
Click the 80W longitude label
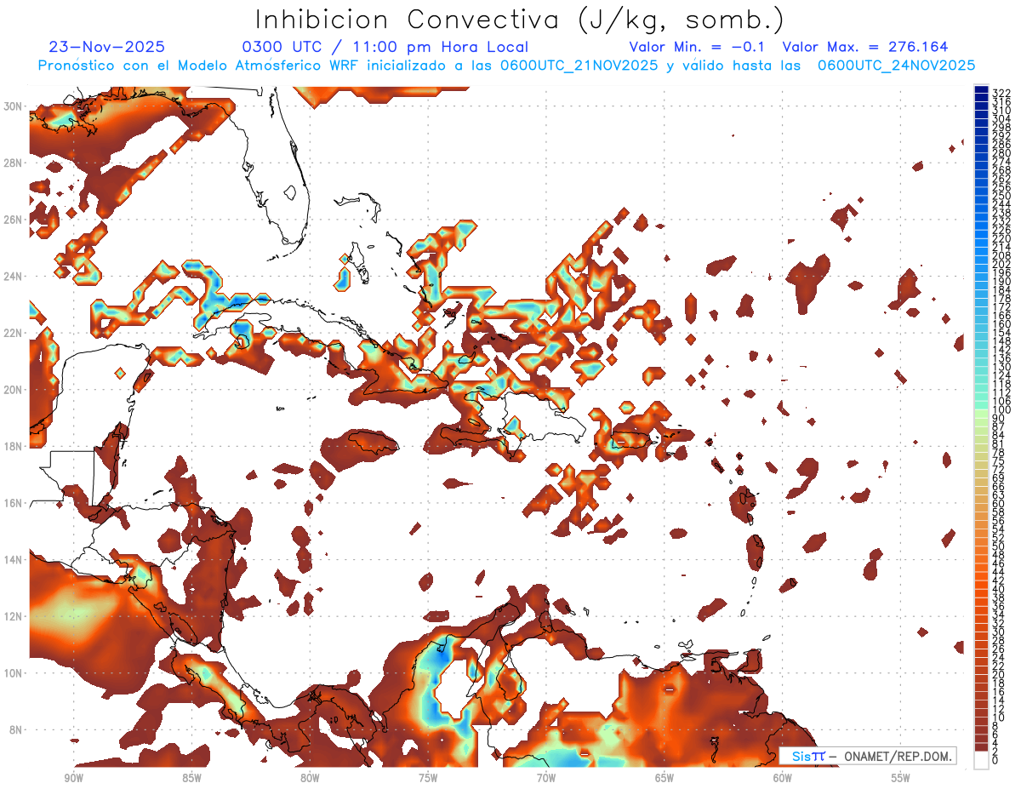310,778
